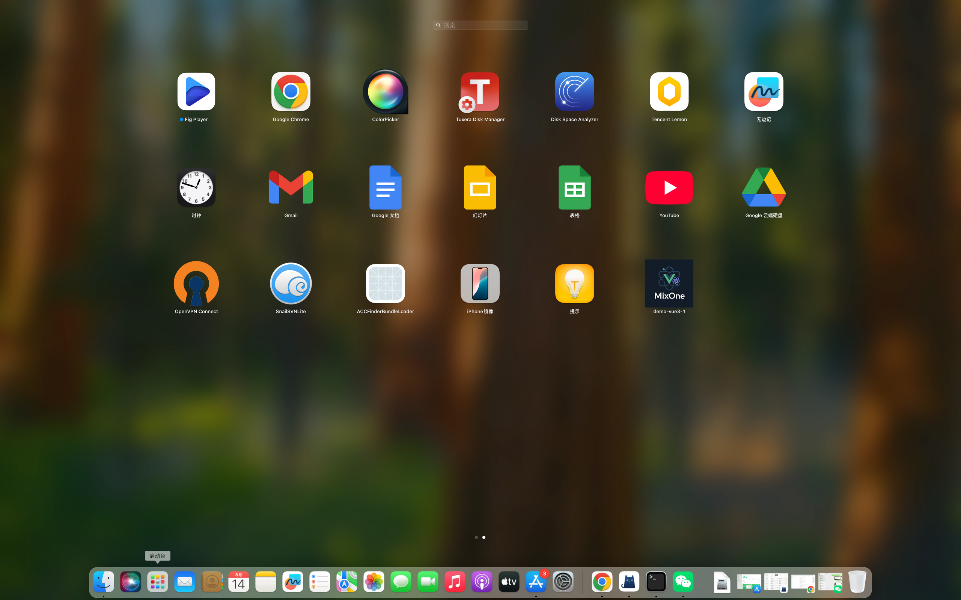Click the Launchpad 搜索 search field
The width and height of the screenshot is (961, 600).
coord(480,25)
